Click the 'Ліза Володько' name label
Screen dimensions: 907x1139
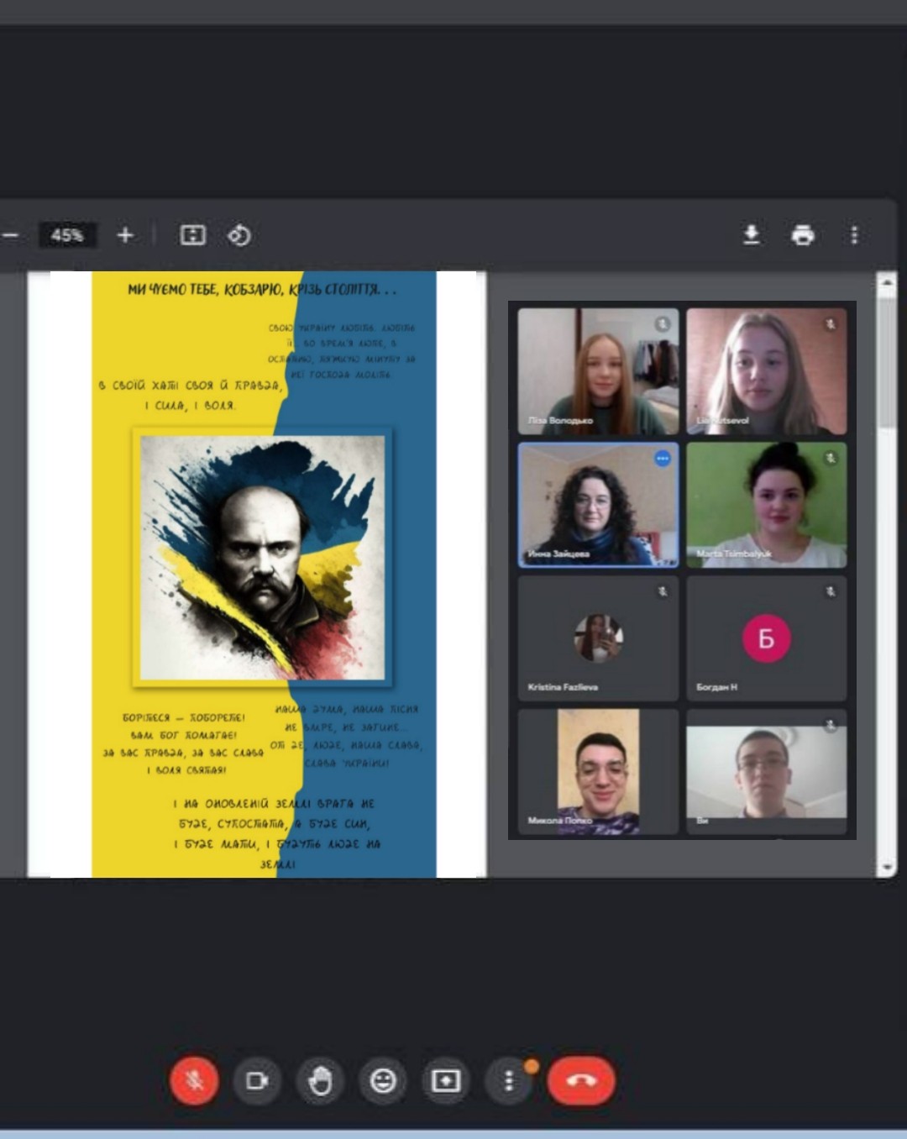coord(560,420)
